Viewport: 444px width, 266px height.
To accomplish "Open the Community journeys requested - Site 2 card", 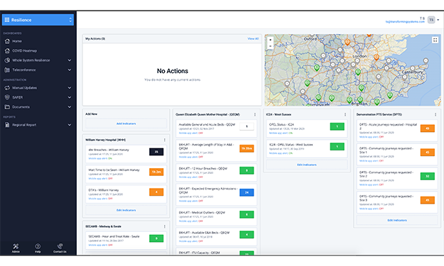I will [x=397, y=178].
